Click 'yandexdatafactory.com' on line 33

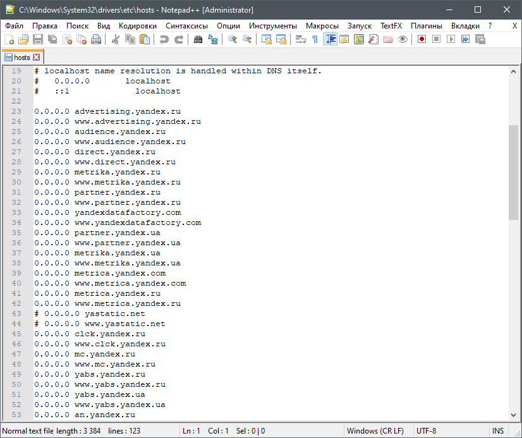point(128,212)
